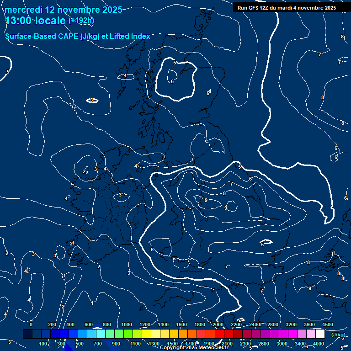Click the '1000' legend scale label
Image resolution: width=351 pixels, height=351 pixels.
pos(127,324)
